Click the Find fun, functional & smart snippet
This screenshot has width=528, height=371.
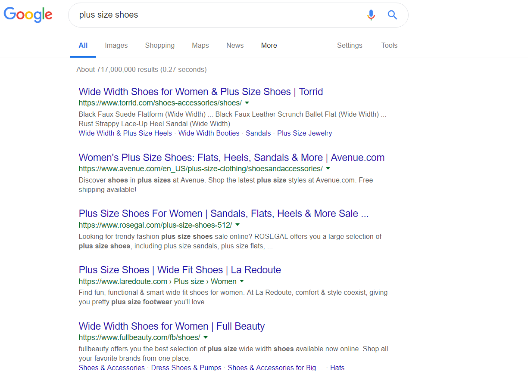233,297
